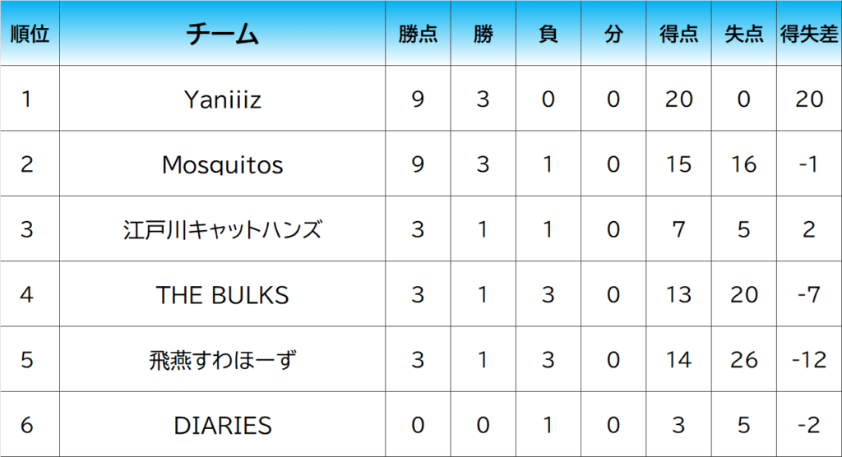Click the 江戸川キャットハンズ team name
The width and height of the screenshot is (842, 457).
tap(223, 229)
